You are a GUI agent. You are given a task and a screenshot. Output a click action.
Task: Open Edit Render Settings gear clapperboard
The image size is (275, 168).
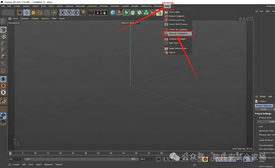tap(104, 13)
